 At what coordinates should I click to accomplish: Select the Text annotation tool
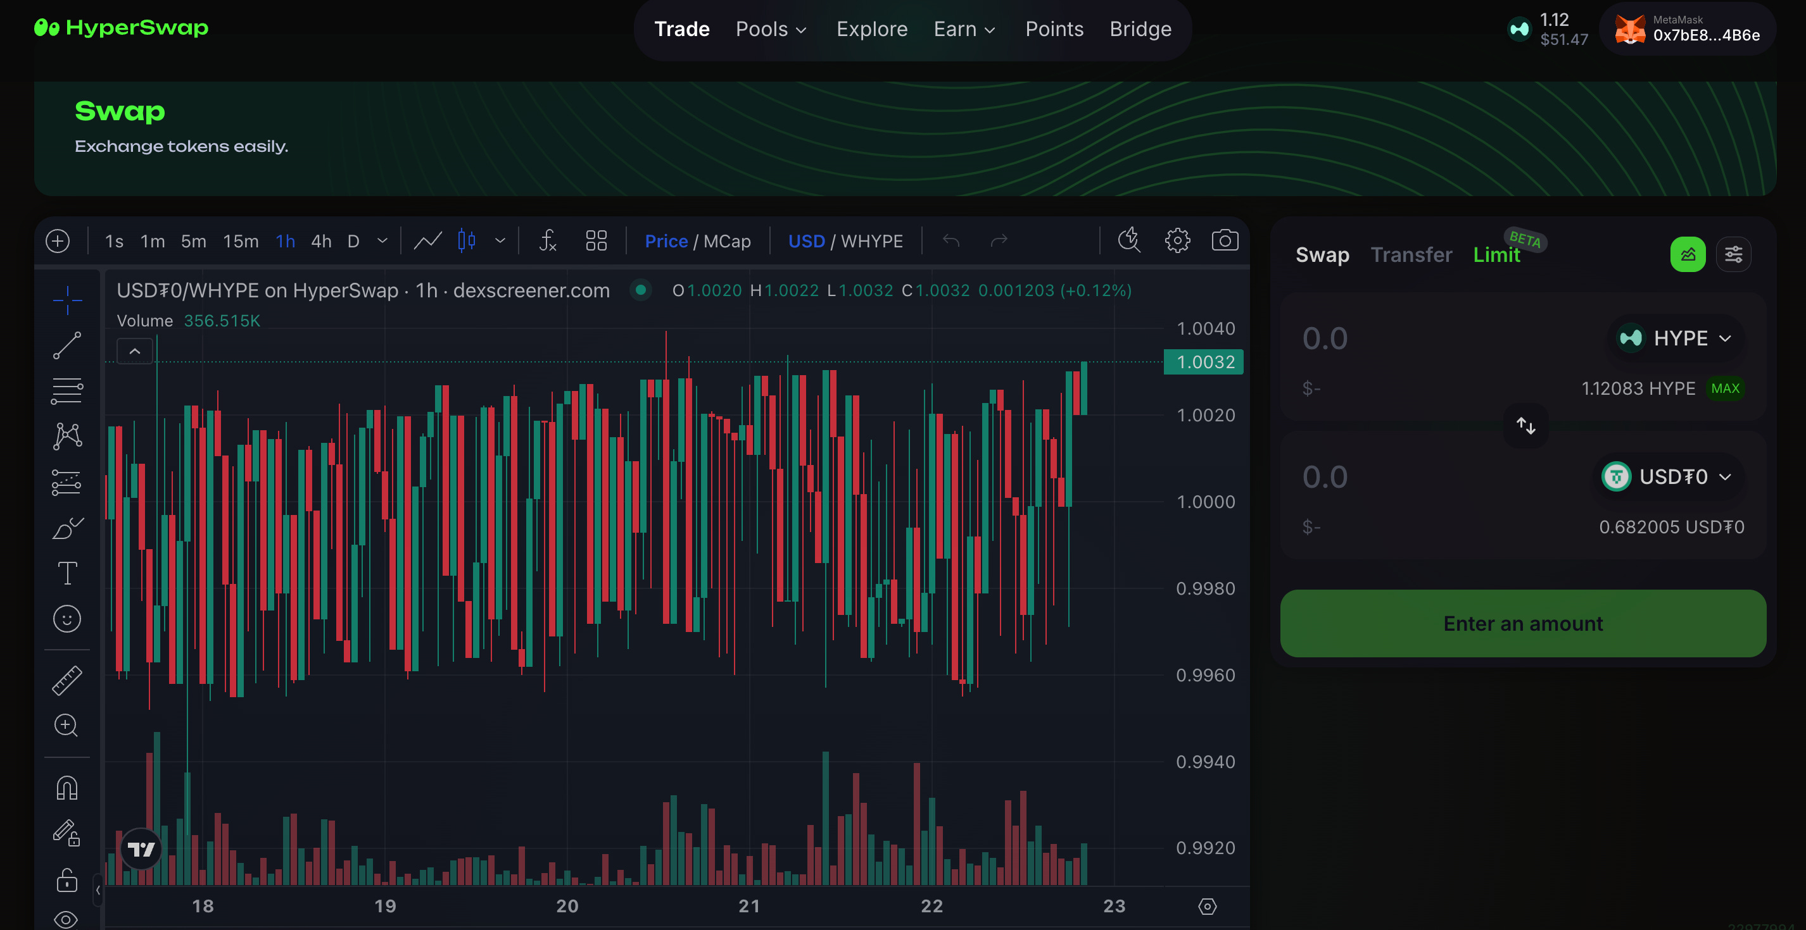[x=66, y=574]
